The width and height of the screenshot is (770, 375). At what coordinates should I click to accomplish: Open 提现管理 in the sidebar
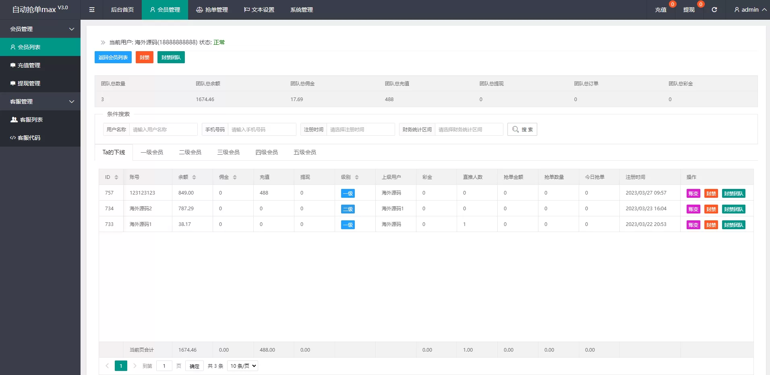(29, 83)
